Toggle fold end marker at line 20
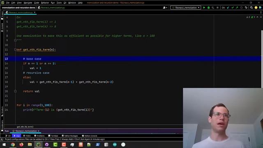The width and height of the screenshot is (263, 148). (15, 91)
